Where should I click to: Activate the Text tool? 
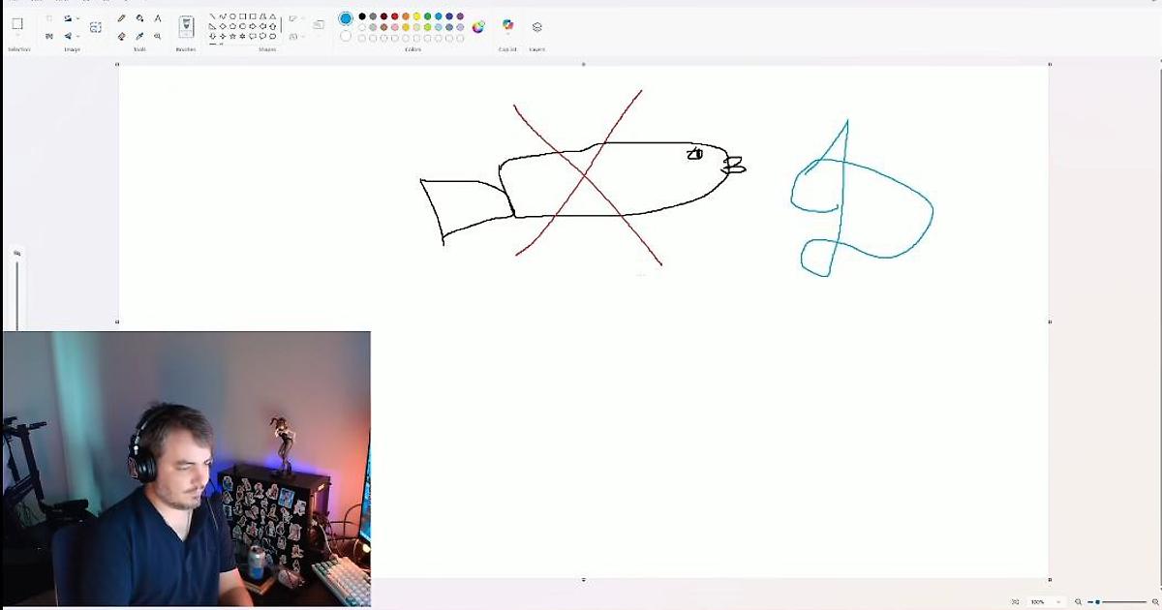point(158,18)
